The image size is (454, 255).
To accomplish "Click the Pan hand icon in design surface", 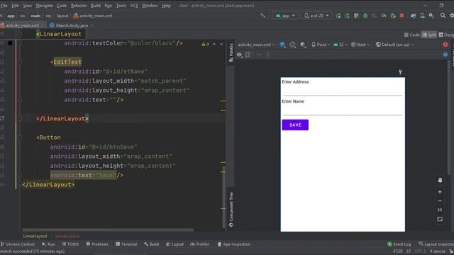I will click(440, 180).
